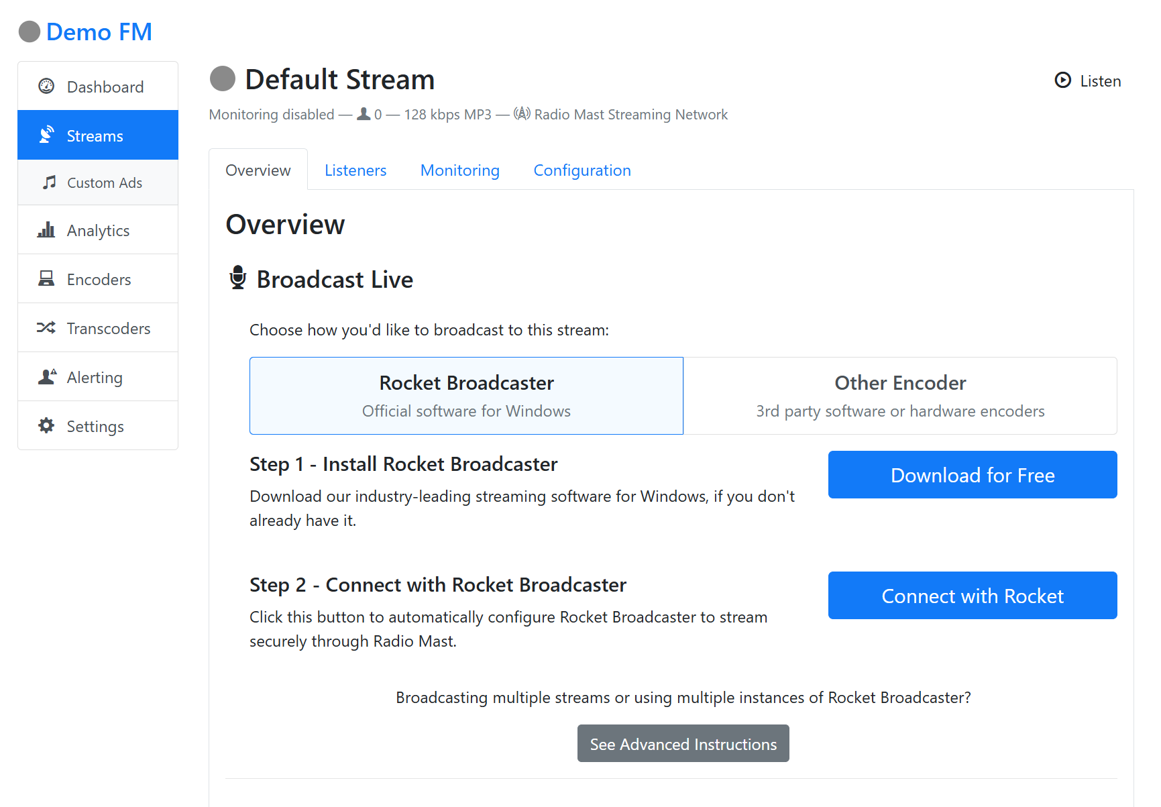Viewport: 1161px width, 807px height.
Task: Click the 'Broadcasting multiple streams' question text
Action: coord(683,698)
